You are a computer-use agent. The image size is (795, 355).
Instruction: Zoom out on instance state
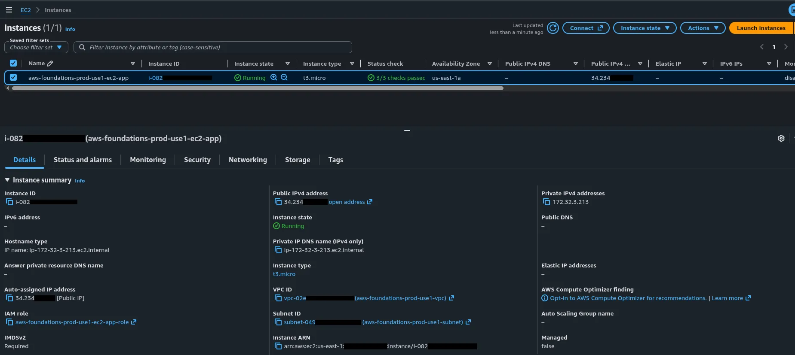point(284,78)
